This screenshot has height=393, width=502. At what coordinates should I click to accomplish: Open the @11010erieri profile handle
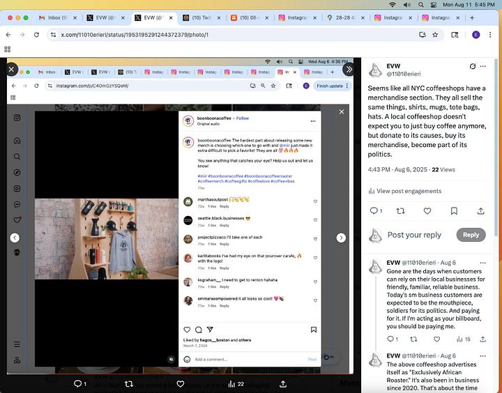[404, 74]
